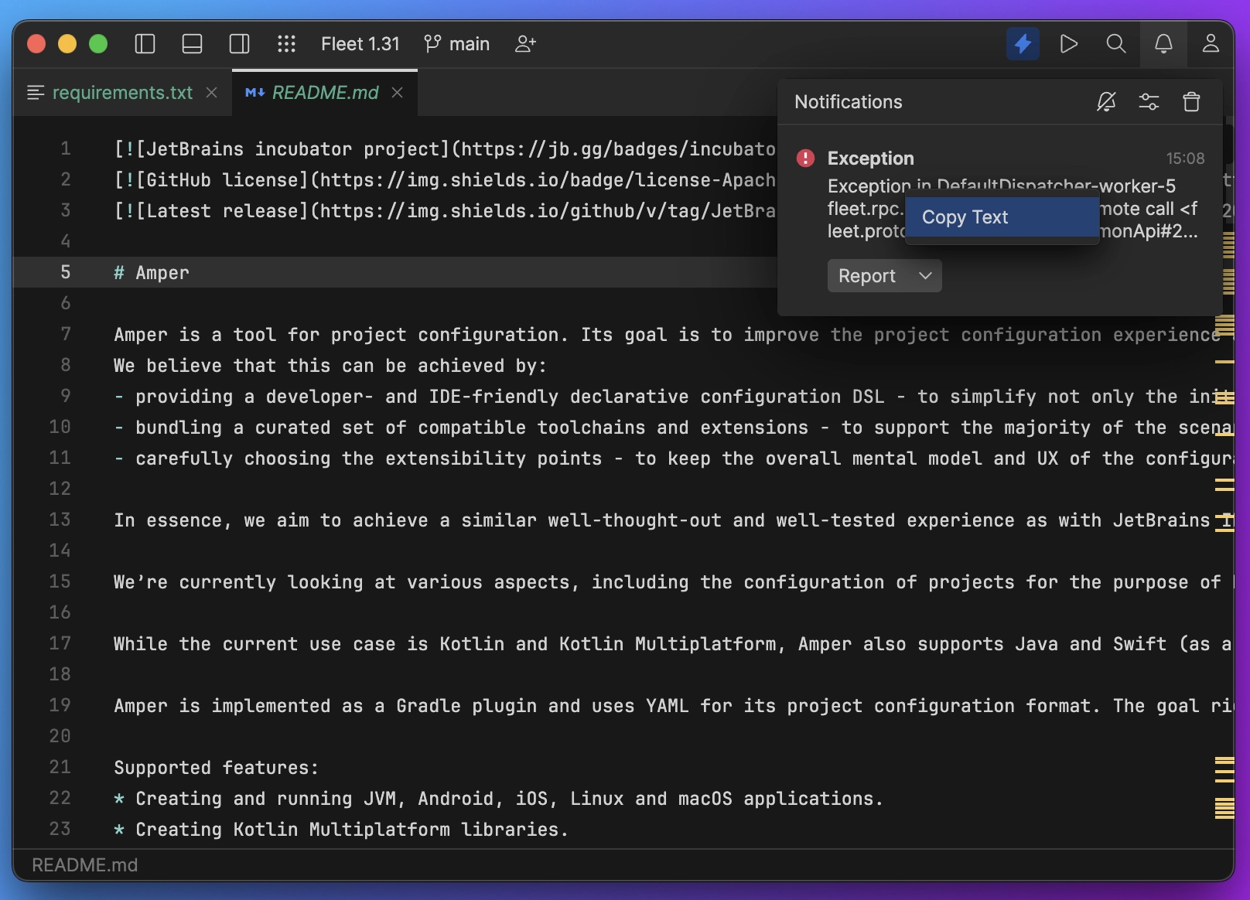Image resolution: width=1250 pixels, height=900 pixels.
Task: Toggle the notifications bell
Action: point(1163,44)
